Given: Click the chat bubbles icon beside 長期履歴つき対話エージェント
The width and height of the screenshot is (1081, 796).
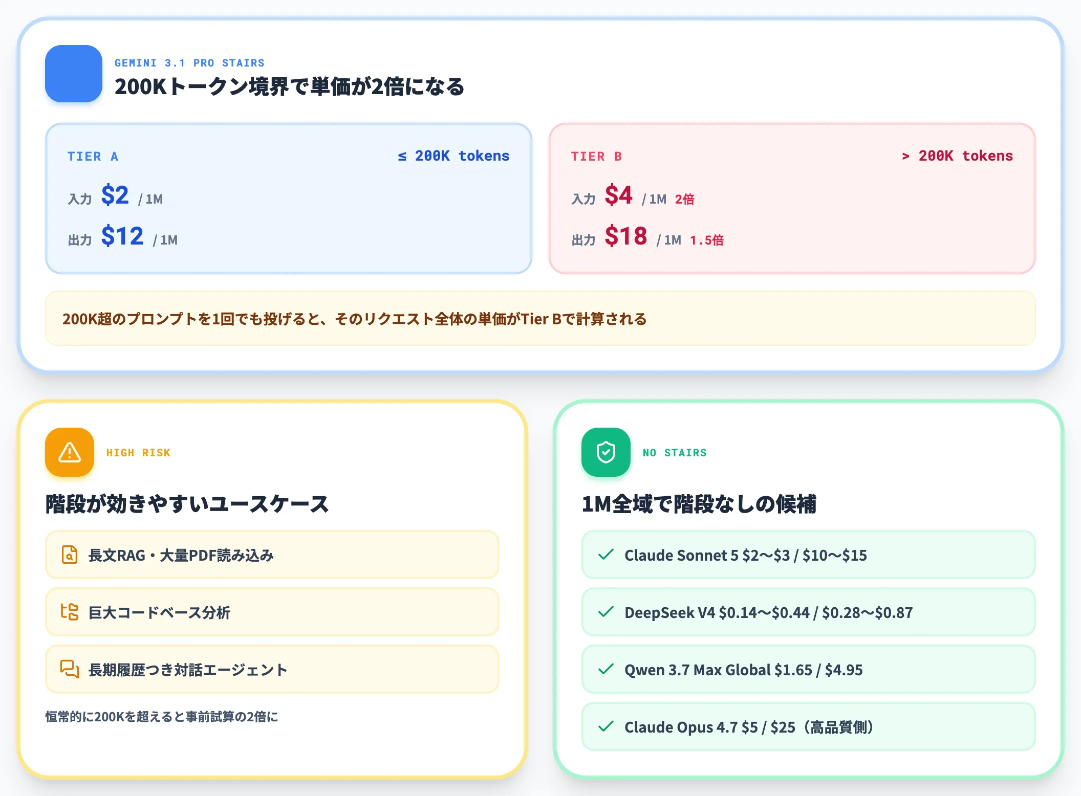Looking at the screenshot, I should [x=69, y=669].
